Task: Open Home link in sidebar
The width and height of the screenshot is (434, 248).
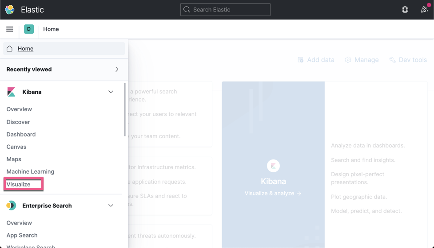Action: click(25, 49)
